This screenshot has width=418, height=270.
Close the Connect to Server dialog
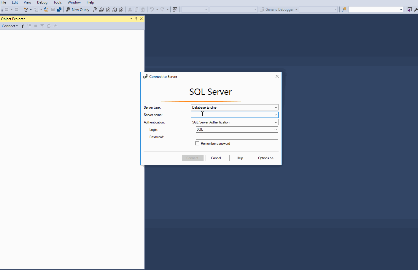pyautogui.click(x=277, y=76)
